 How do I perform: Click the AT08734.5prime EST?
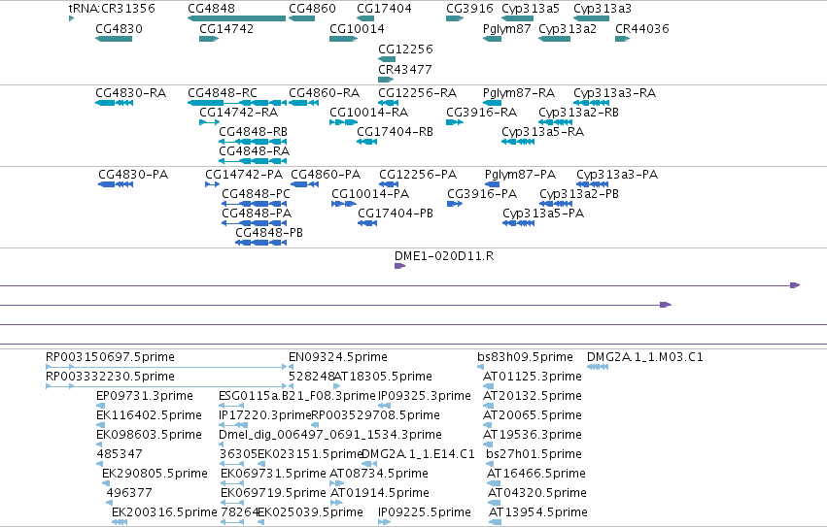click(336, 483)
